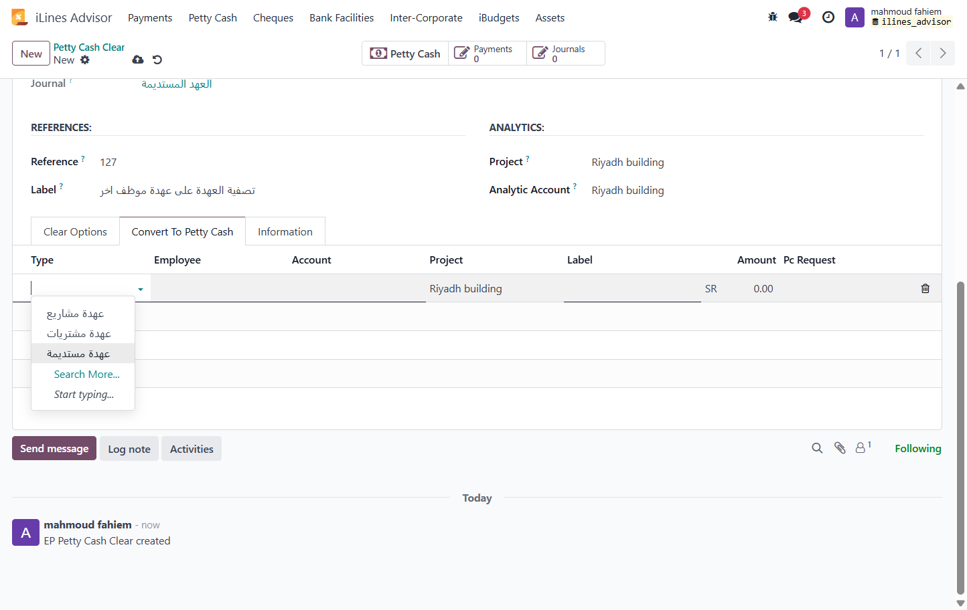Select عهدة مشاريع from the Type list

83,313
